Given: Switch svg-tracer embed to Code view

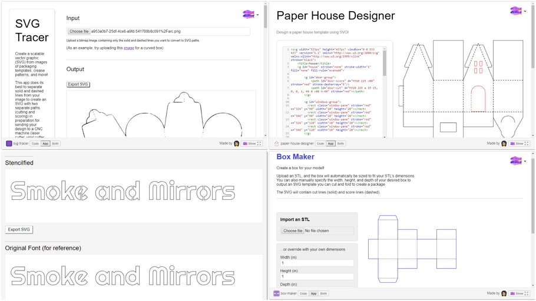Looking at the screenshot, I should pyautogui.click(x=35, y=143).
